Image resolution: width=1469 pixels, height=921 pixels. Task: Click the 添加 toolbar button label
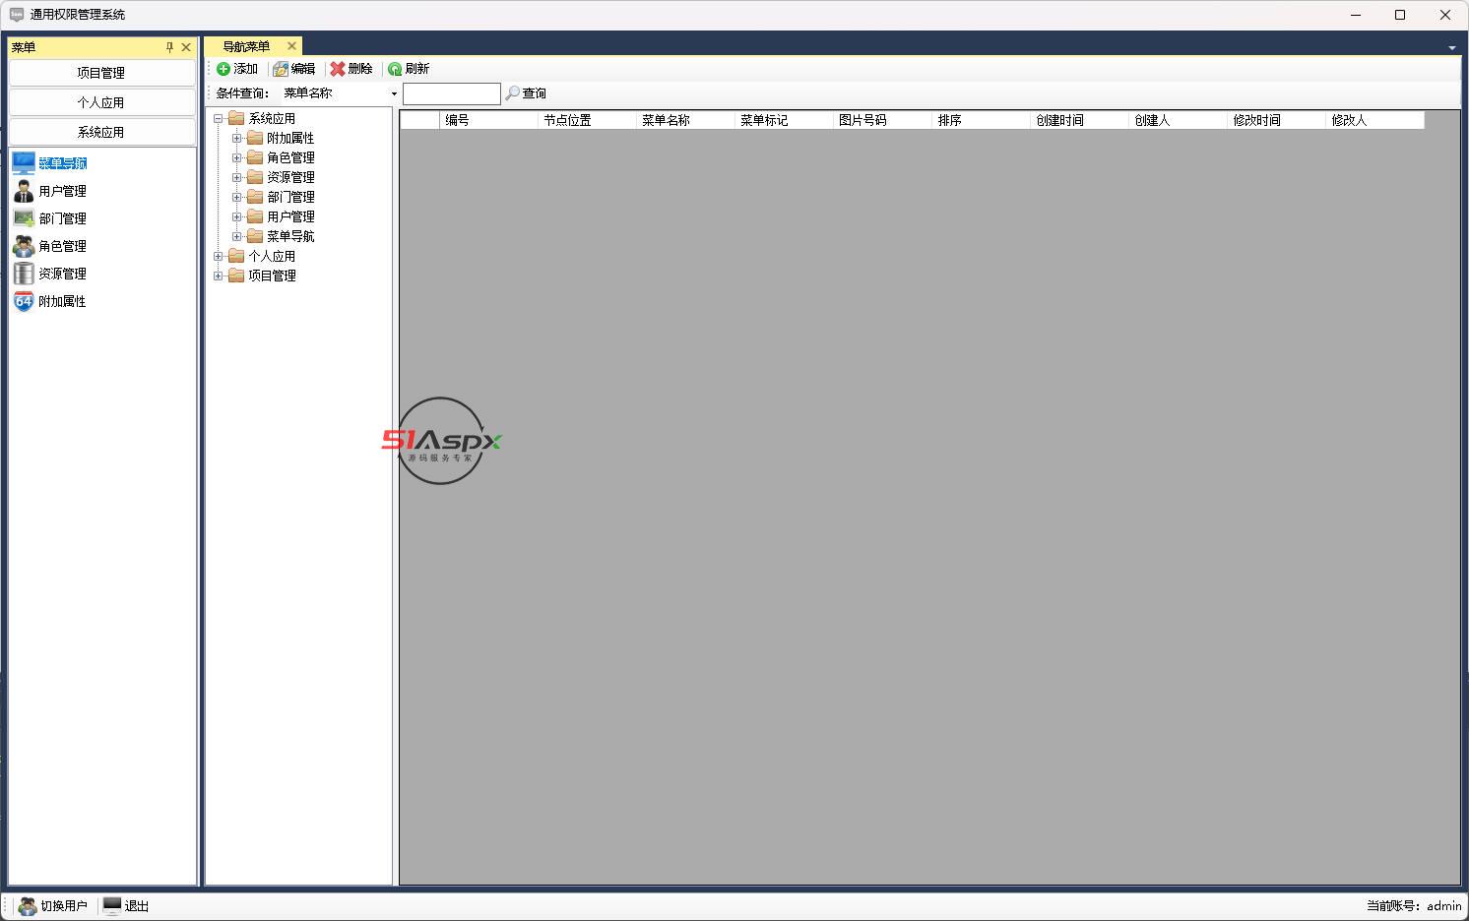245,69
